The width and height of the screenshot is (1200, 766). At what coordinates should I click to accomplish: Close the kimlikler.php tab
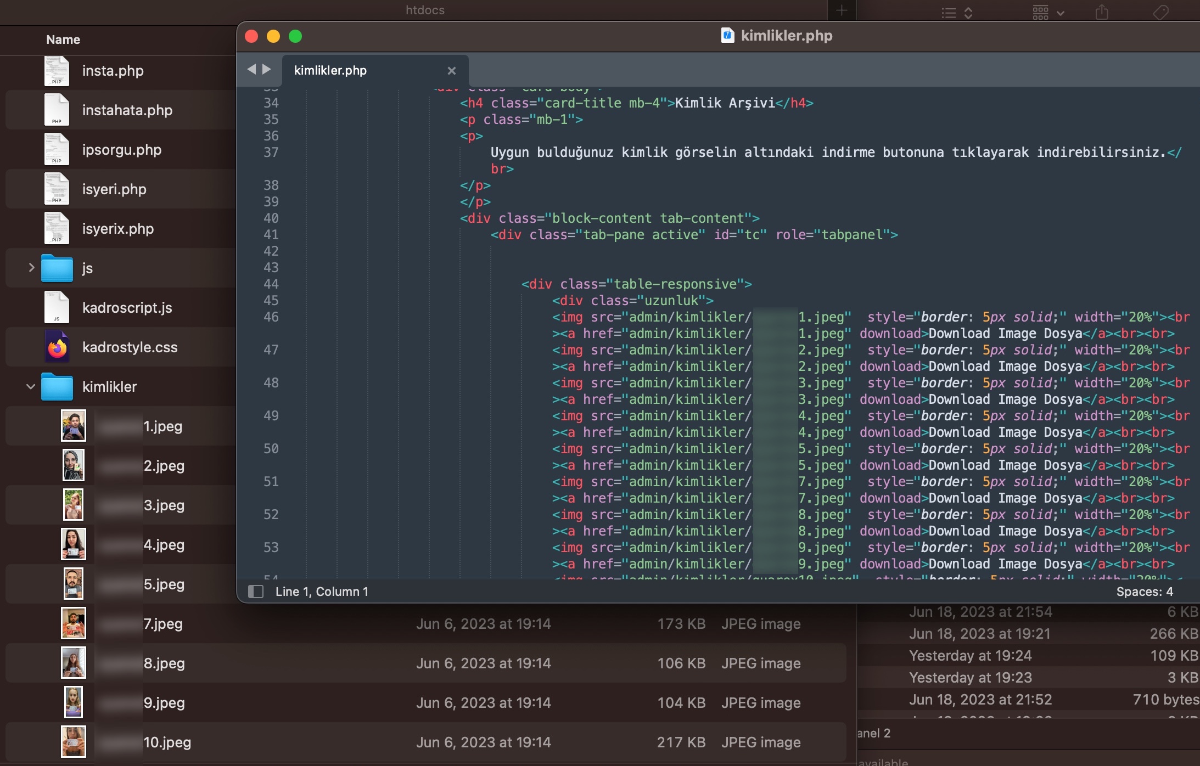451,71
